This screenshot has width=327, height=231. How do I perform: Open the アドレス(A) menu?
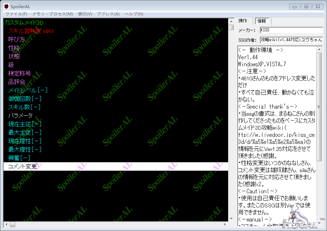coord(108,14)
